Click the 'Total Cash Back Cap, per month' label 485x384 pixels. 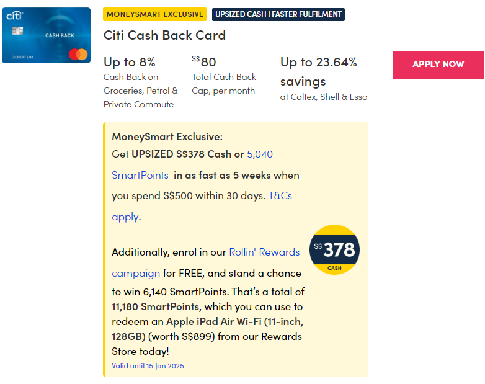[x=223, y=84]
